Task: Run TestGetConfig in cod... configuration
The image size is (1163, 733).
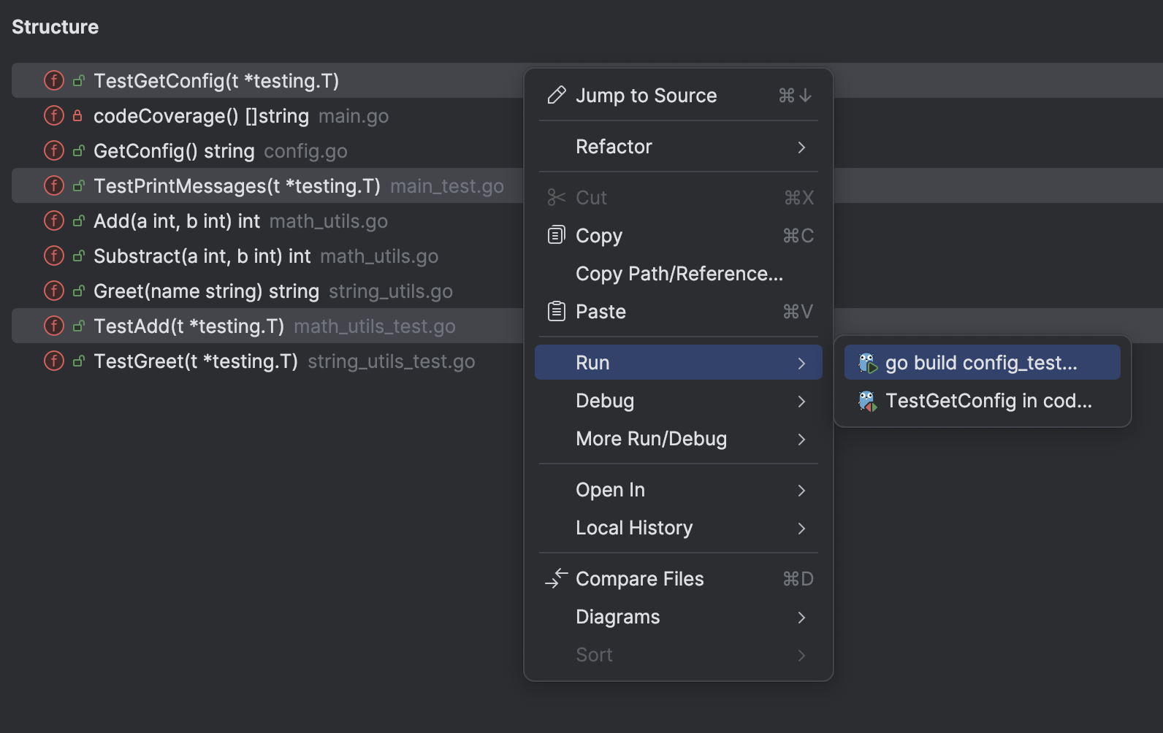Action: point(988,401)
